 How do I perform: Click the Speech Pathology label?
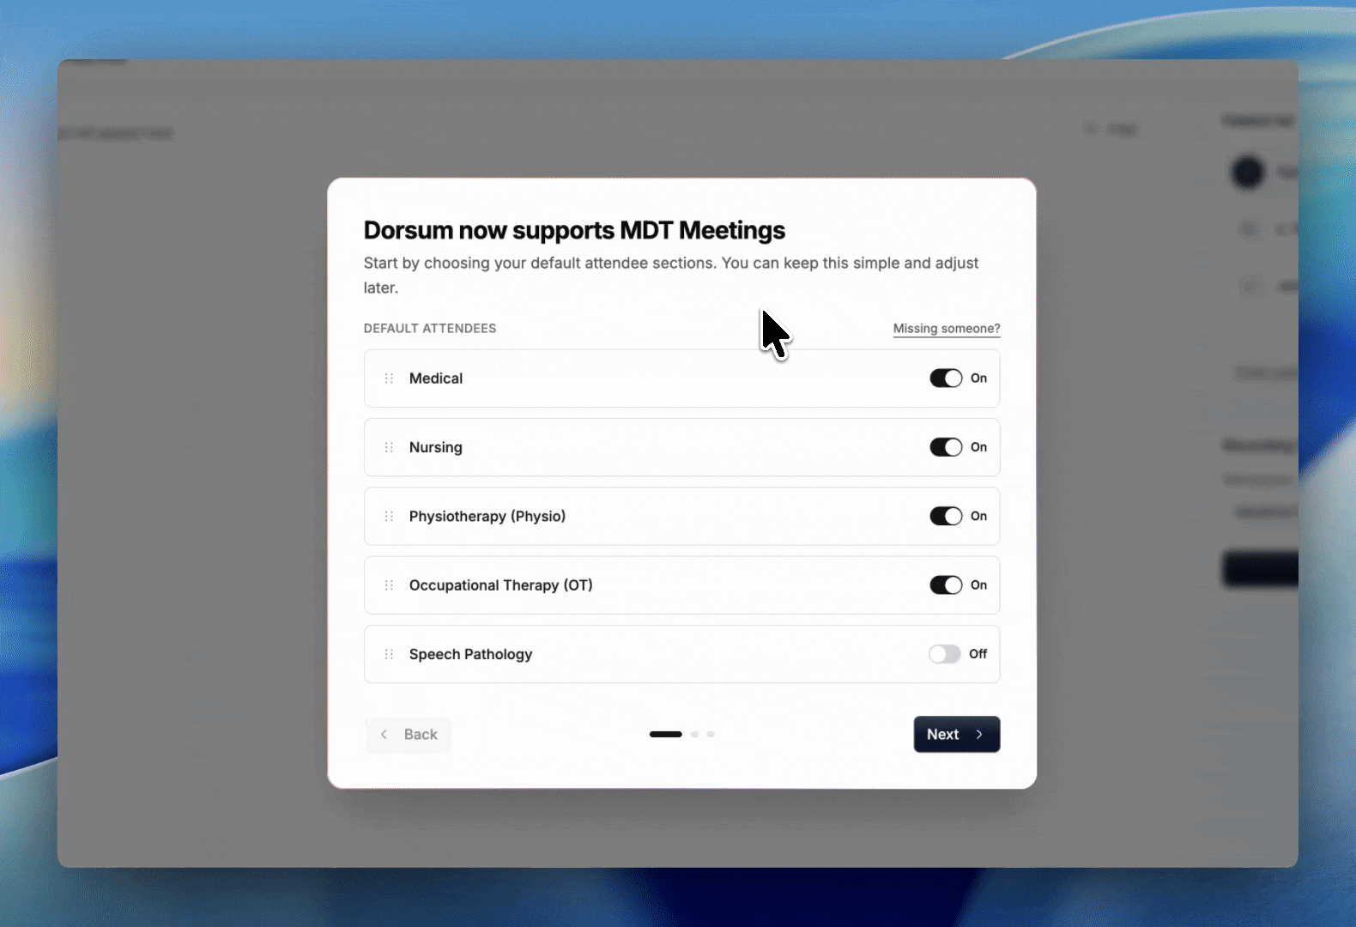coord(471,654)
